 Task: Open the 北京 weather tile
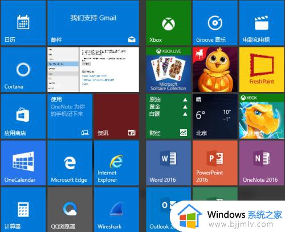click(215, 116)
